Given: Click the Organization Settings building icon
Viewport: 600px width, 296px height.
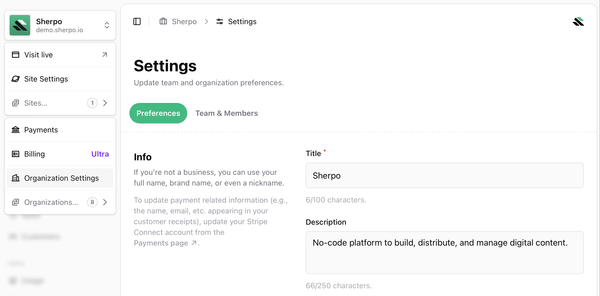Looking at the screenshot, I should [x=16, y=178].
